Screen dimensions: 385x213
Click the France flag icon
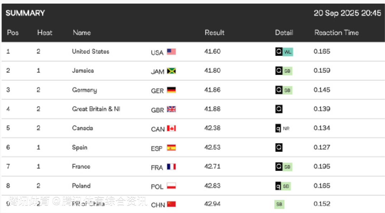click(x=171, y=167)
